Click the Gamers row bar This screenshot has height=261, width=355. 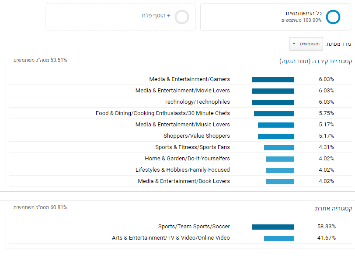click(273, 80)
